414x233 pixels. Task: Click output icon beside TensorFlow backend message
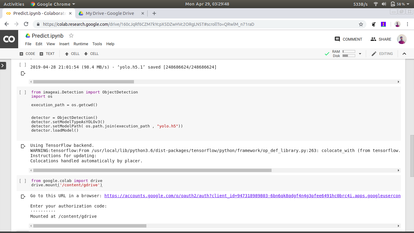[23, 146]
